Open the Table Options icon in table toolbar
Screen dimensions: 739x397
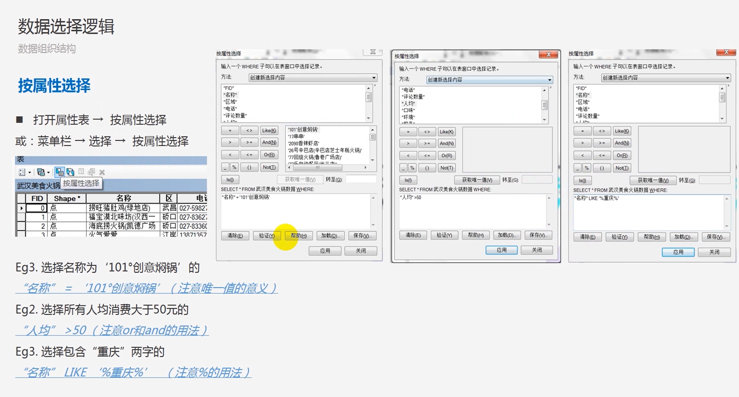click(22, 172)
